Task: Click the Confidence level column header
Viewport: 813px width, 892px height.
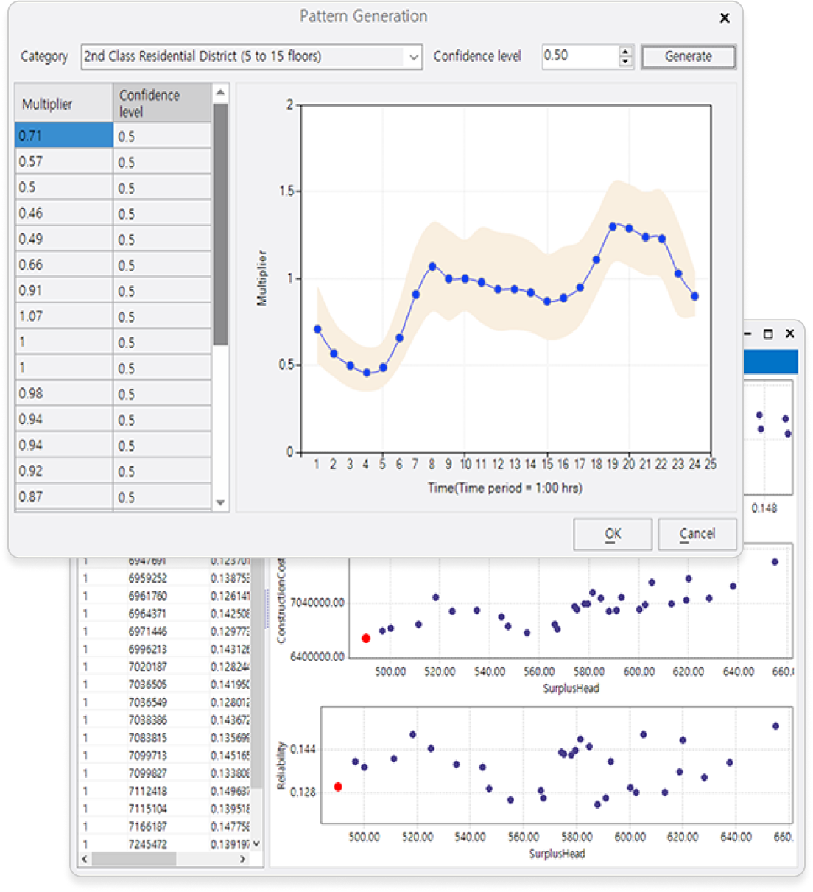Action: 161,103
